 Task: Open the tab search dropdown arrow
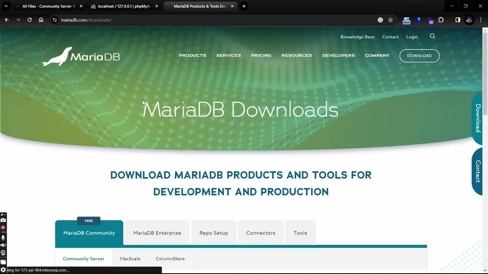(x=6, y=6)
